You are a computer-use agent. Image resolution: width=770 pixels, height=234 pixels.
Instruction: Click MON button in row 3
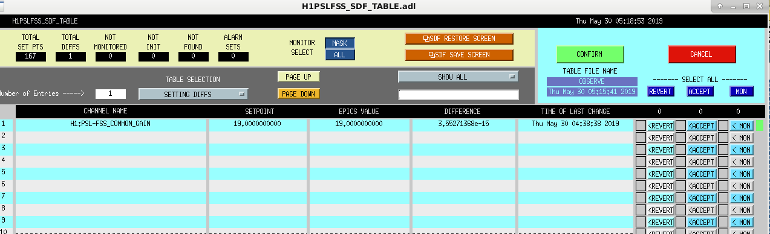click(x=742, y=150)
